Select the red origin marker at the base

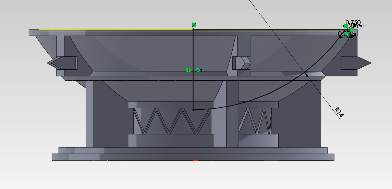pyautogui.click(x=194, y=156)
